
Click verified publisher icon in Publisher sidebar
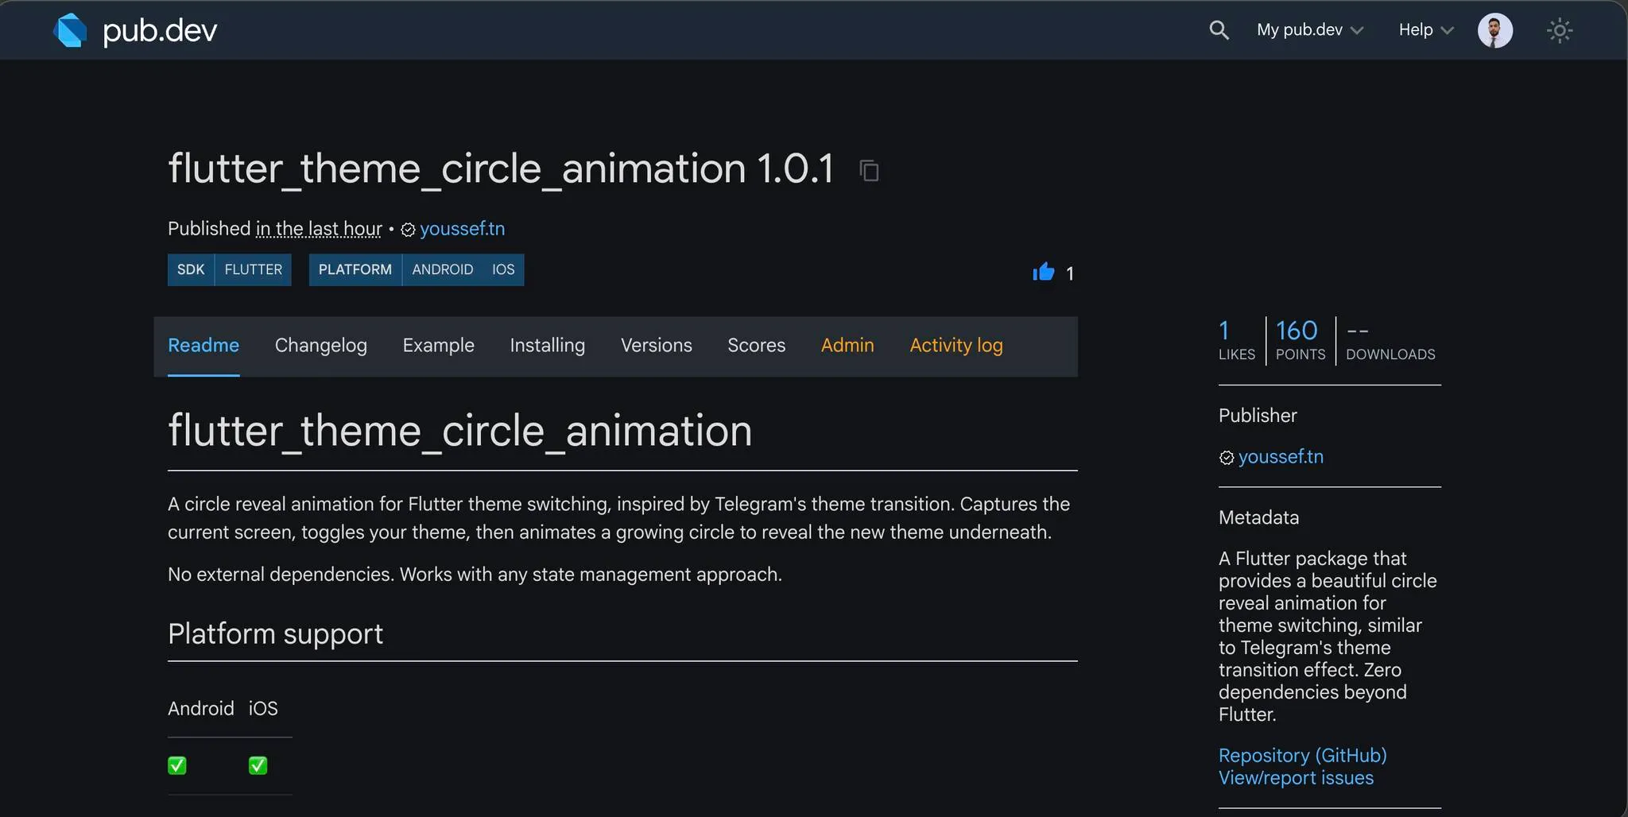(x=1227, y=457)
